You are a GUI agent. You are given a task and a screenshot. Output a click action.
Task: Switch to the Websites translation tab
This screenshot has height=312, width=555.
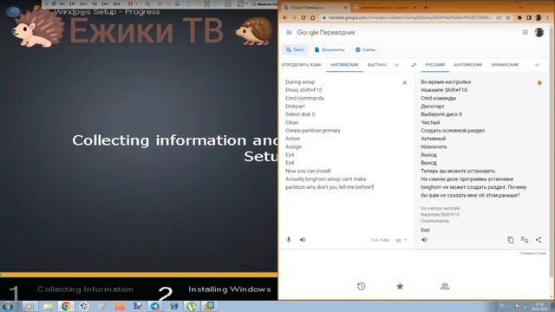[x=365, y=50]
